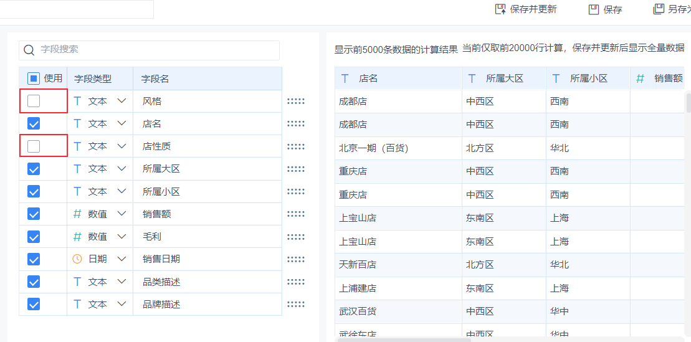Click the name field at top left
691x342 pixels.
[76, 9]
